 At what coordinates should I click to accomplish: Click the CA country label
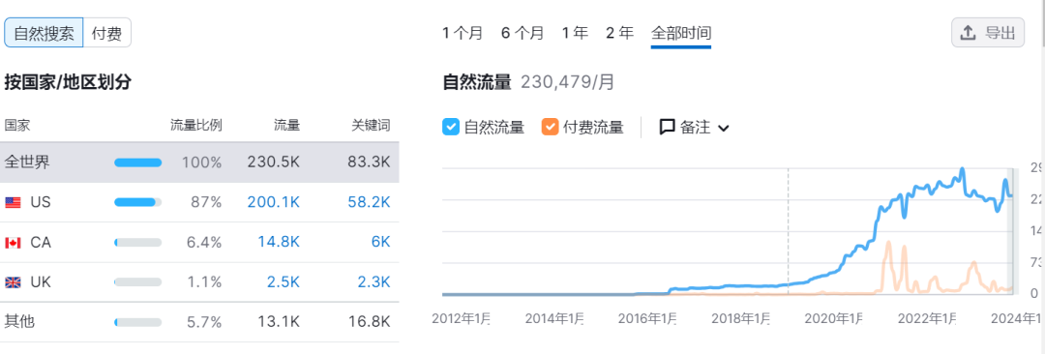[x=41, y=243]
